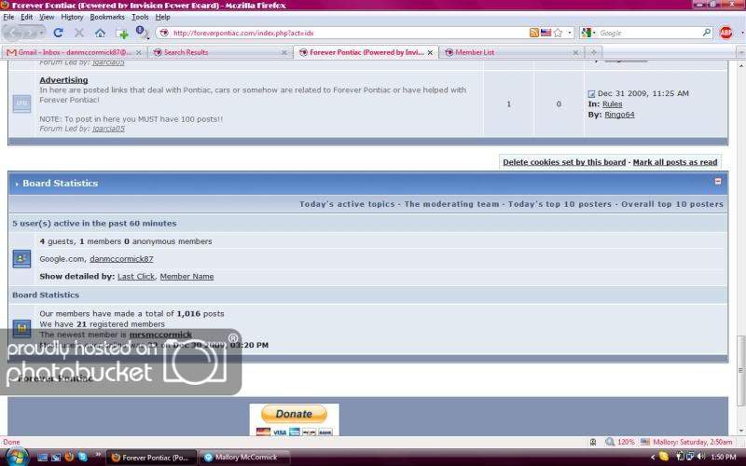Open the address bar history dropdown arrow
This screenshot has width=746, height=466.
pyautogui.click(x=570, y=33)
